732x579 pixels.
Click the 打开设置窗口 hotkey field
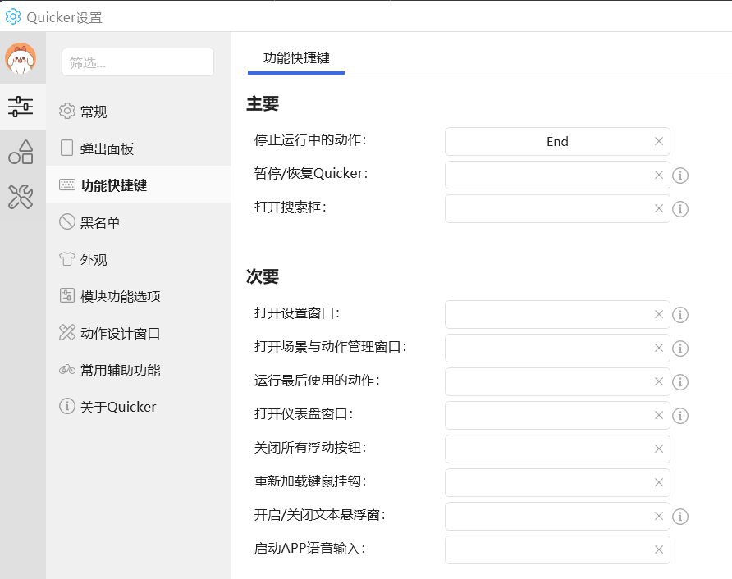[557, 314]
